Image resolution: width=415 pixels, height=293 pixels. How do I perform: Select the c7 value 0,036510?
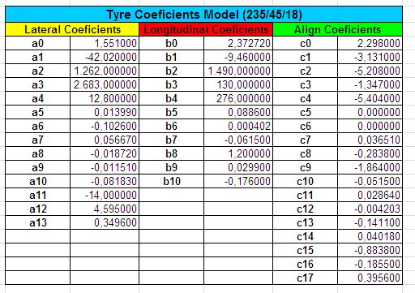(370, 140)
